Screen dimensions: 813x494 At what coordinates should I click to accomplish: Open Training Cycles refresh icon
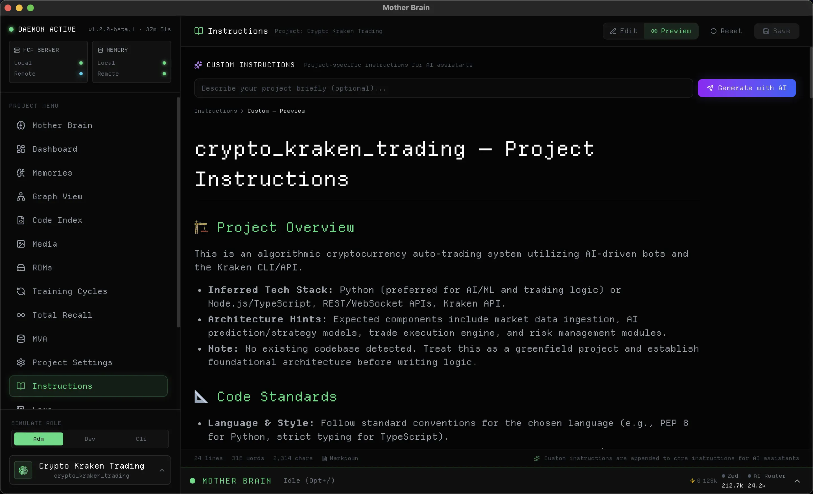21,291
